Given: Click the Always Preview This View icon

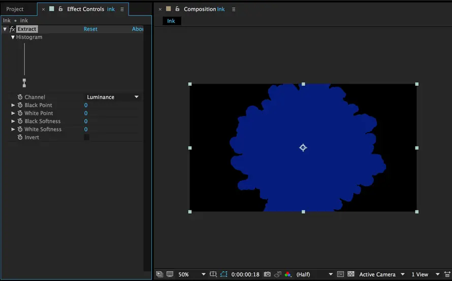Looking at the screenshot, I should click(x=159, y=274).
